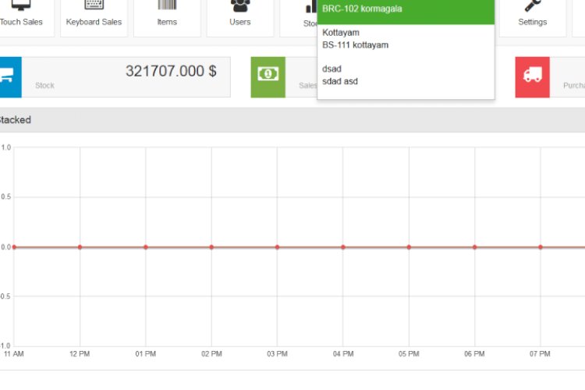Click the 06 PM data point

tap(474, 247)
